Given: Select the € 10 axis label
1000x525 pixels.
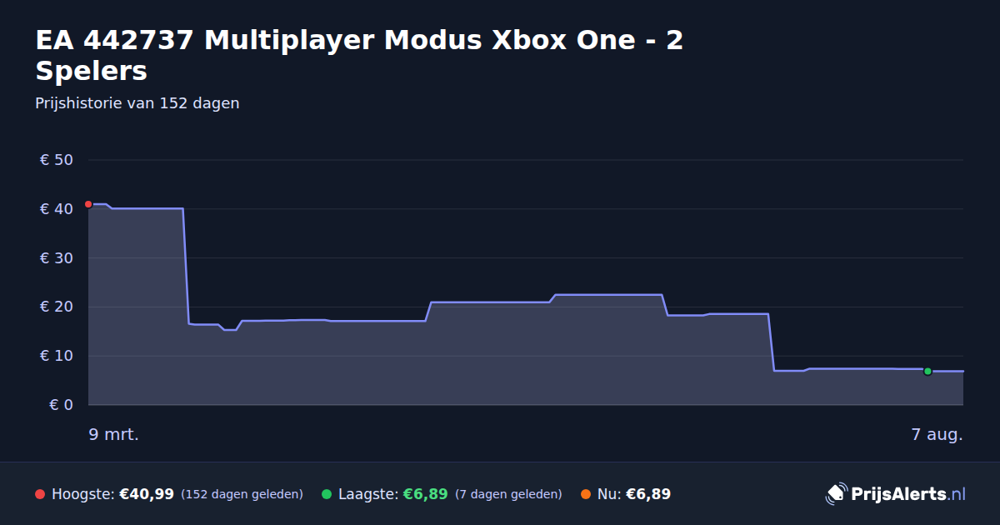Looking at the screenshot, I should pos(57,356).
